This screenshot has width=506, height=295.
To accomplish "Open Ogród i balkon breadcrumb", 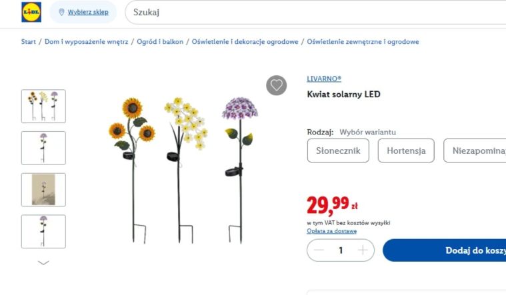I will [160, 42].
